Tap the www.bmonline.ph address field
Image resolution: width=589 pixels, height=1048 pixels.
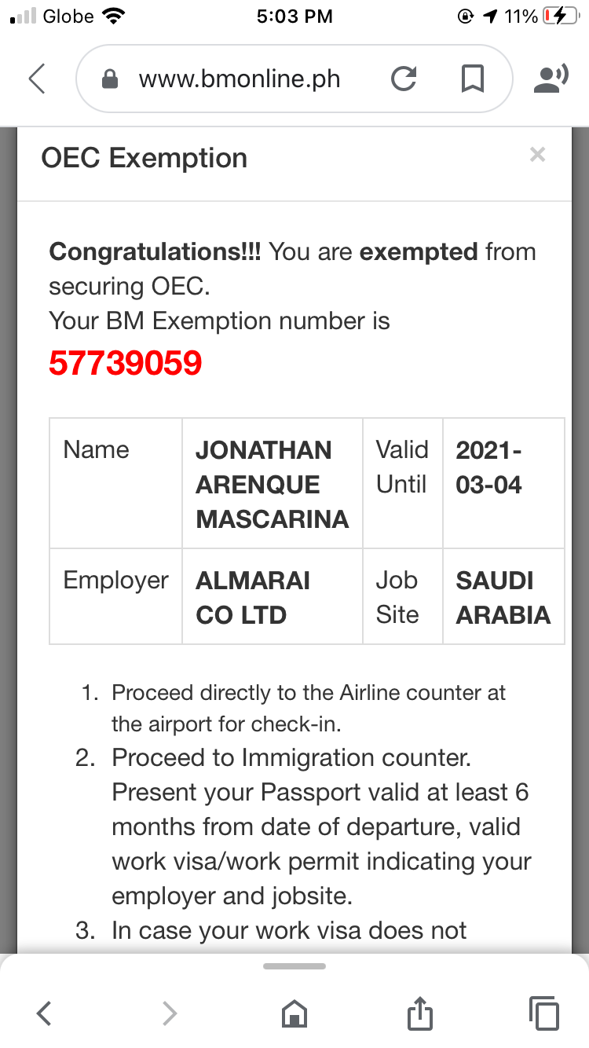pos(240,79)
